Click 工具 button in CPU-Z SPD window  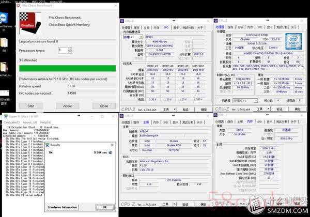pyautogui.click(x=166, y=110)
